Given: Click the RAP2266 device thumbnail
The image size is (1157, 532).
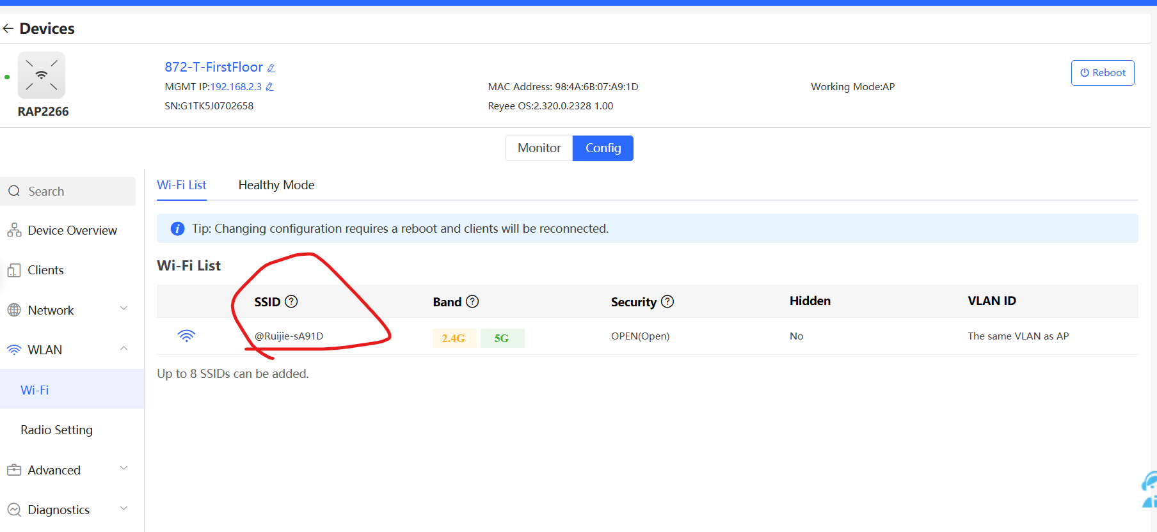Looking at the screenshot, I should click(42, 75).
